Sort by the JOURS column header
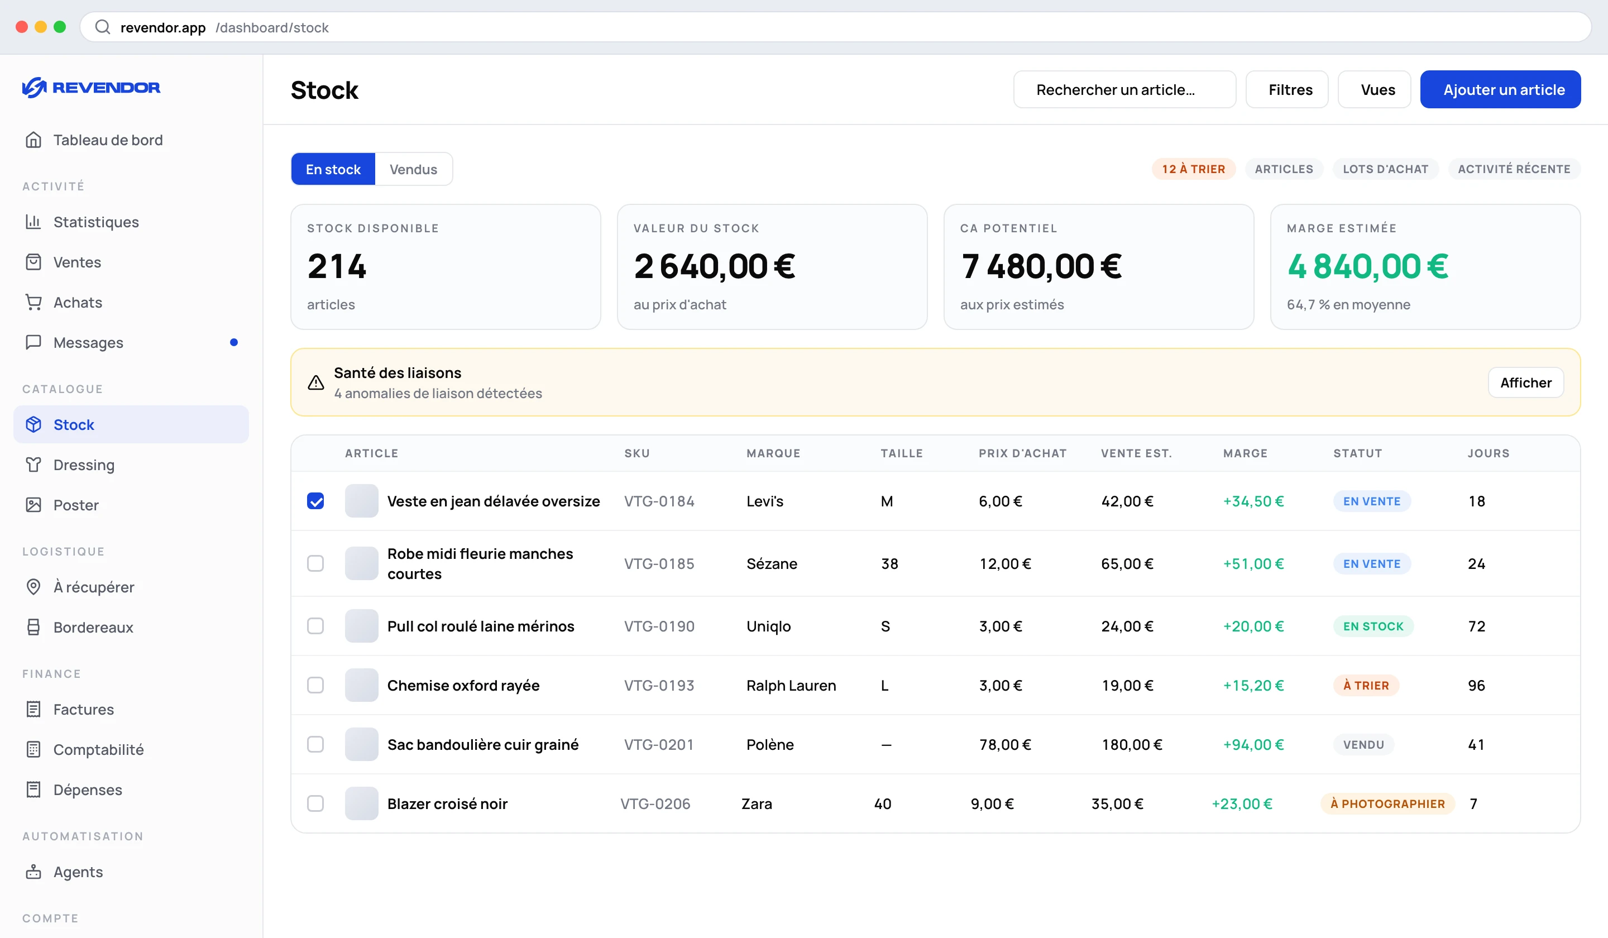This screenshot has width=1608, height=938. [x=1488, y=453]
